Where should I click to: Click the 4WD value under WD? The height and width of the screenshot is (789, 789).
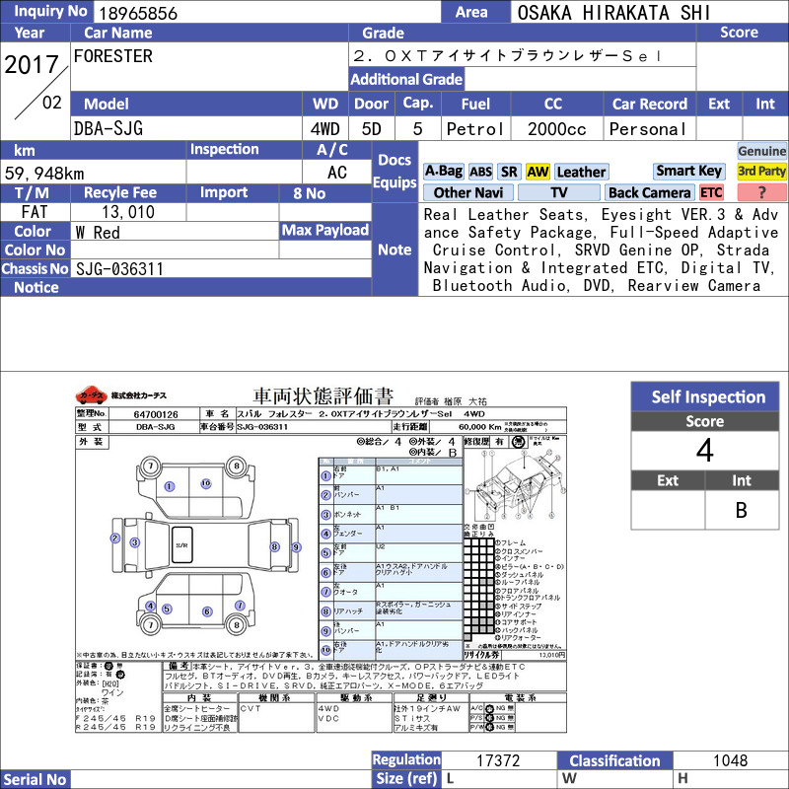click(x=325, y=129)
